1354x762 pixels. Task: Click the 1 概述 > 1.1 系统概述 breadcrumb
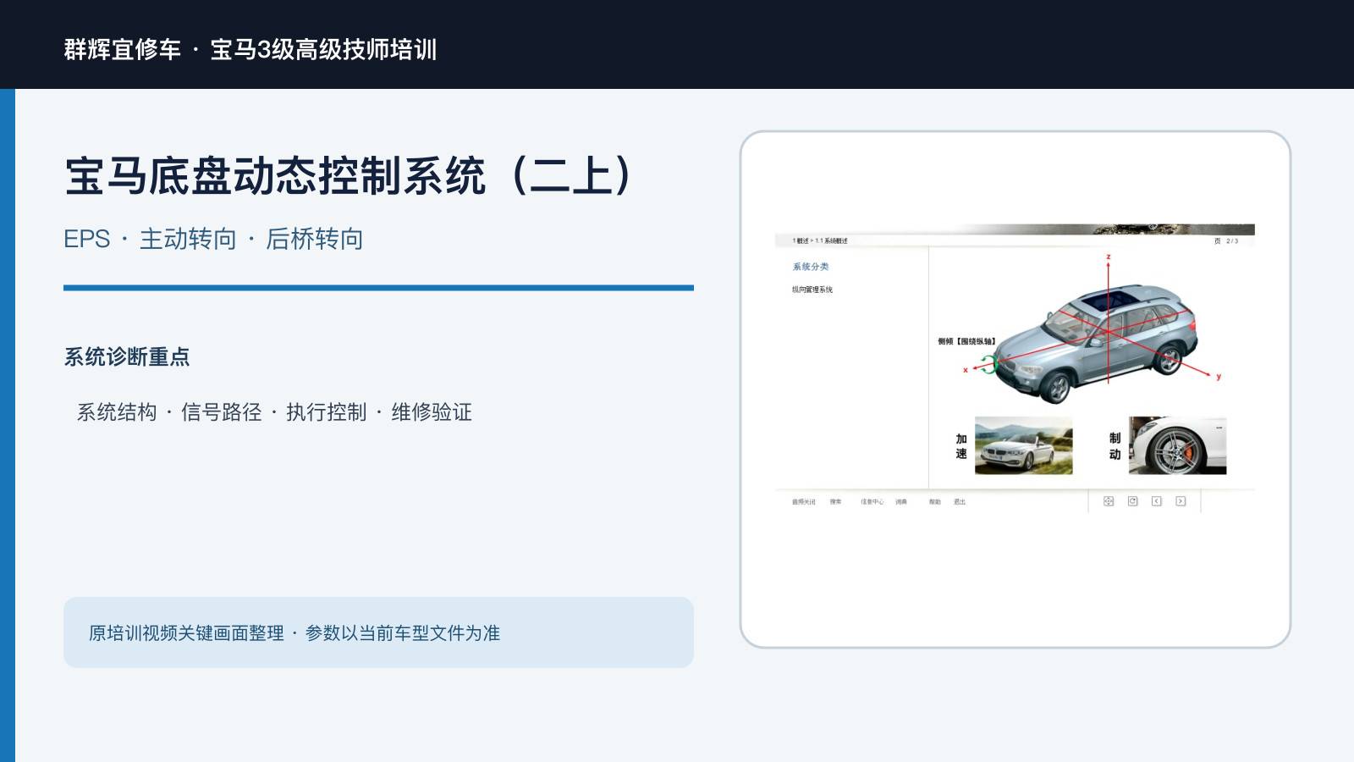820,241
